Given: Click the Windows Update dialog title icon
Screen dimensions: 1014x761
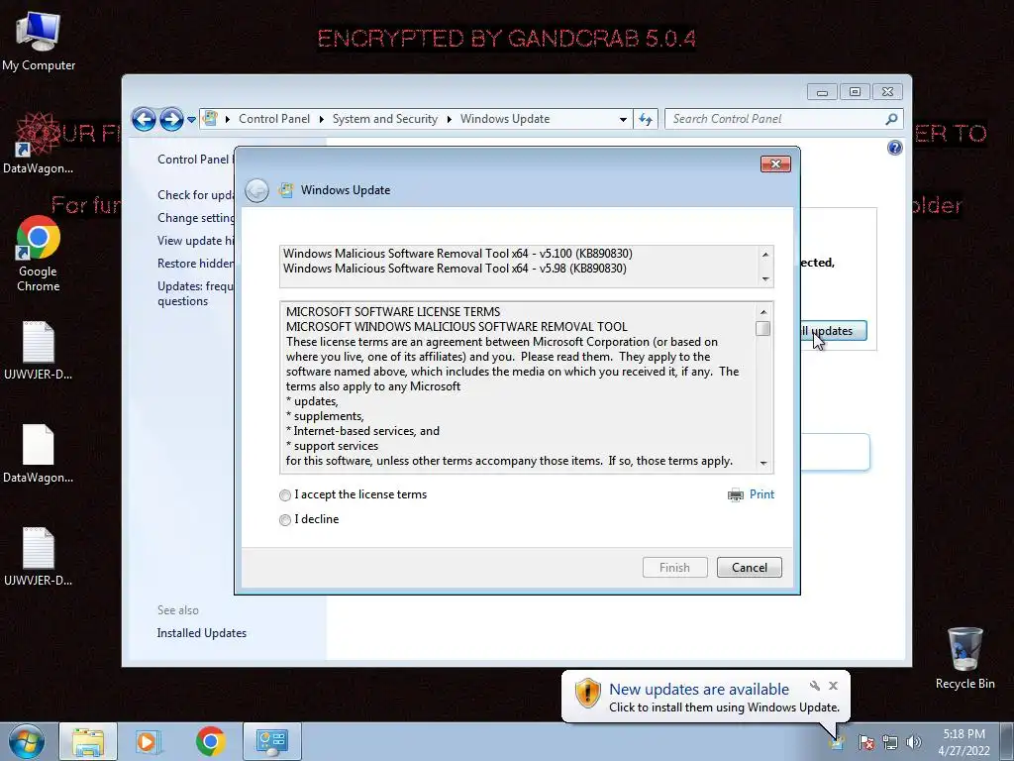Looking at the screenshot, I should 286,190.
